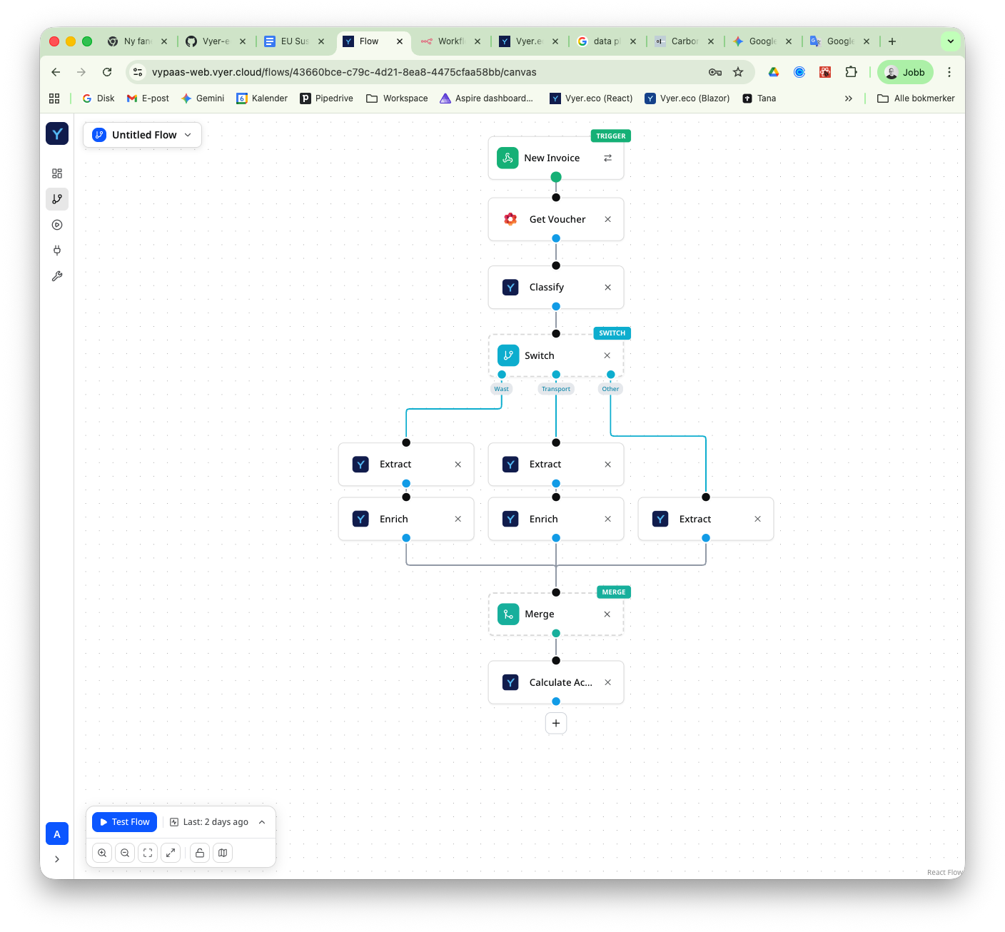Remove the Get Voucher node
The width and height of the screenshot is (1005, 932).
(x=607, y=220)
